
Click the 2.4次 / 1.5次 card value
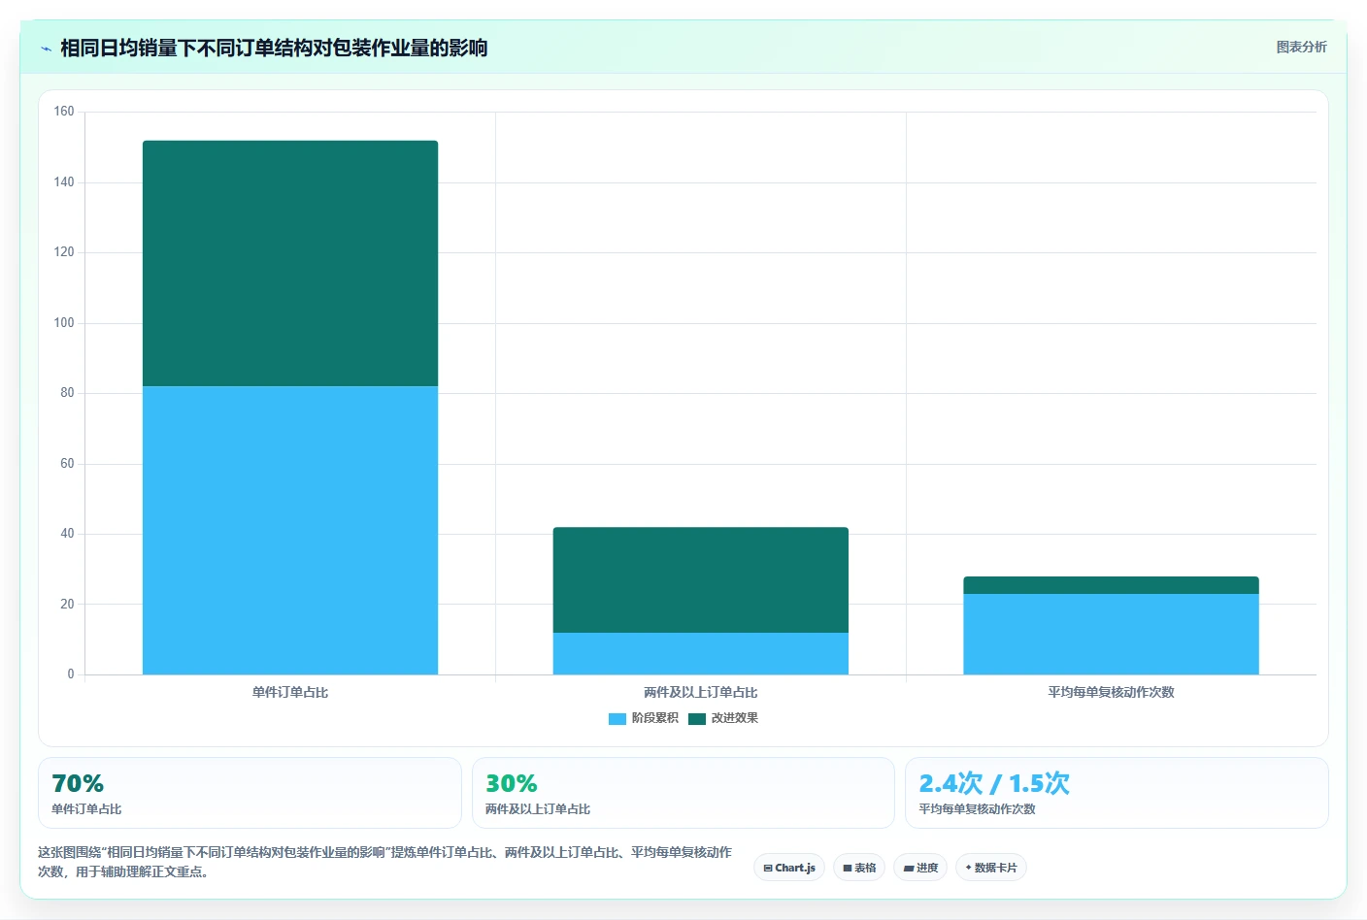pyautogui.click(x=994, y=783)
